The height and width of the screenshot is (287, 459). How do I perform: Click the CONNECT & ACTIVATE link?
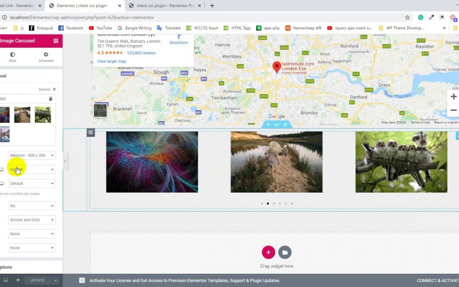(437, 281)
